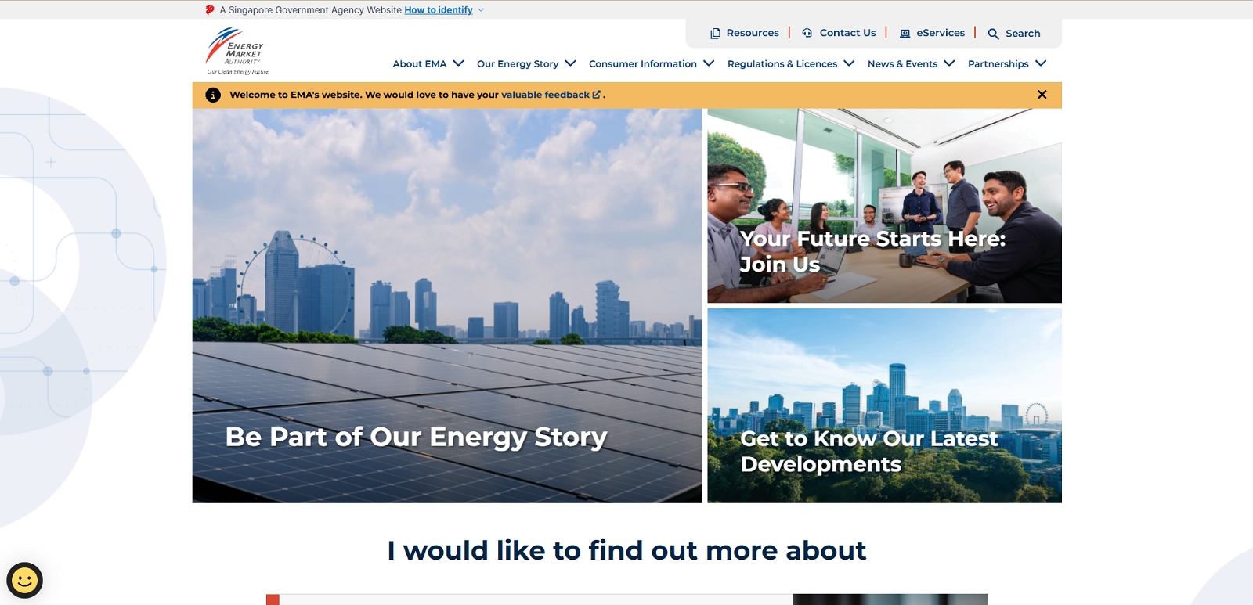Click the Search magnifier icon
The image size is (1253, 605).
[993, 34]
